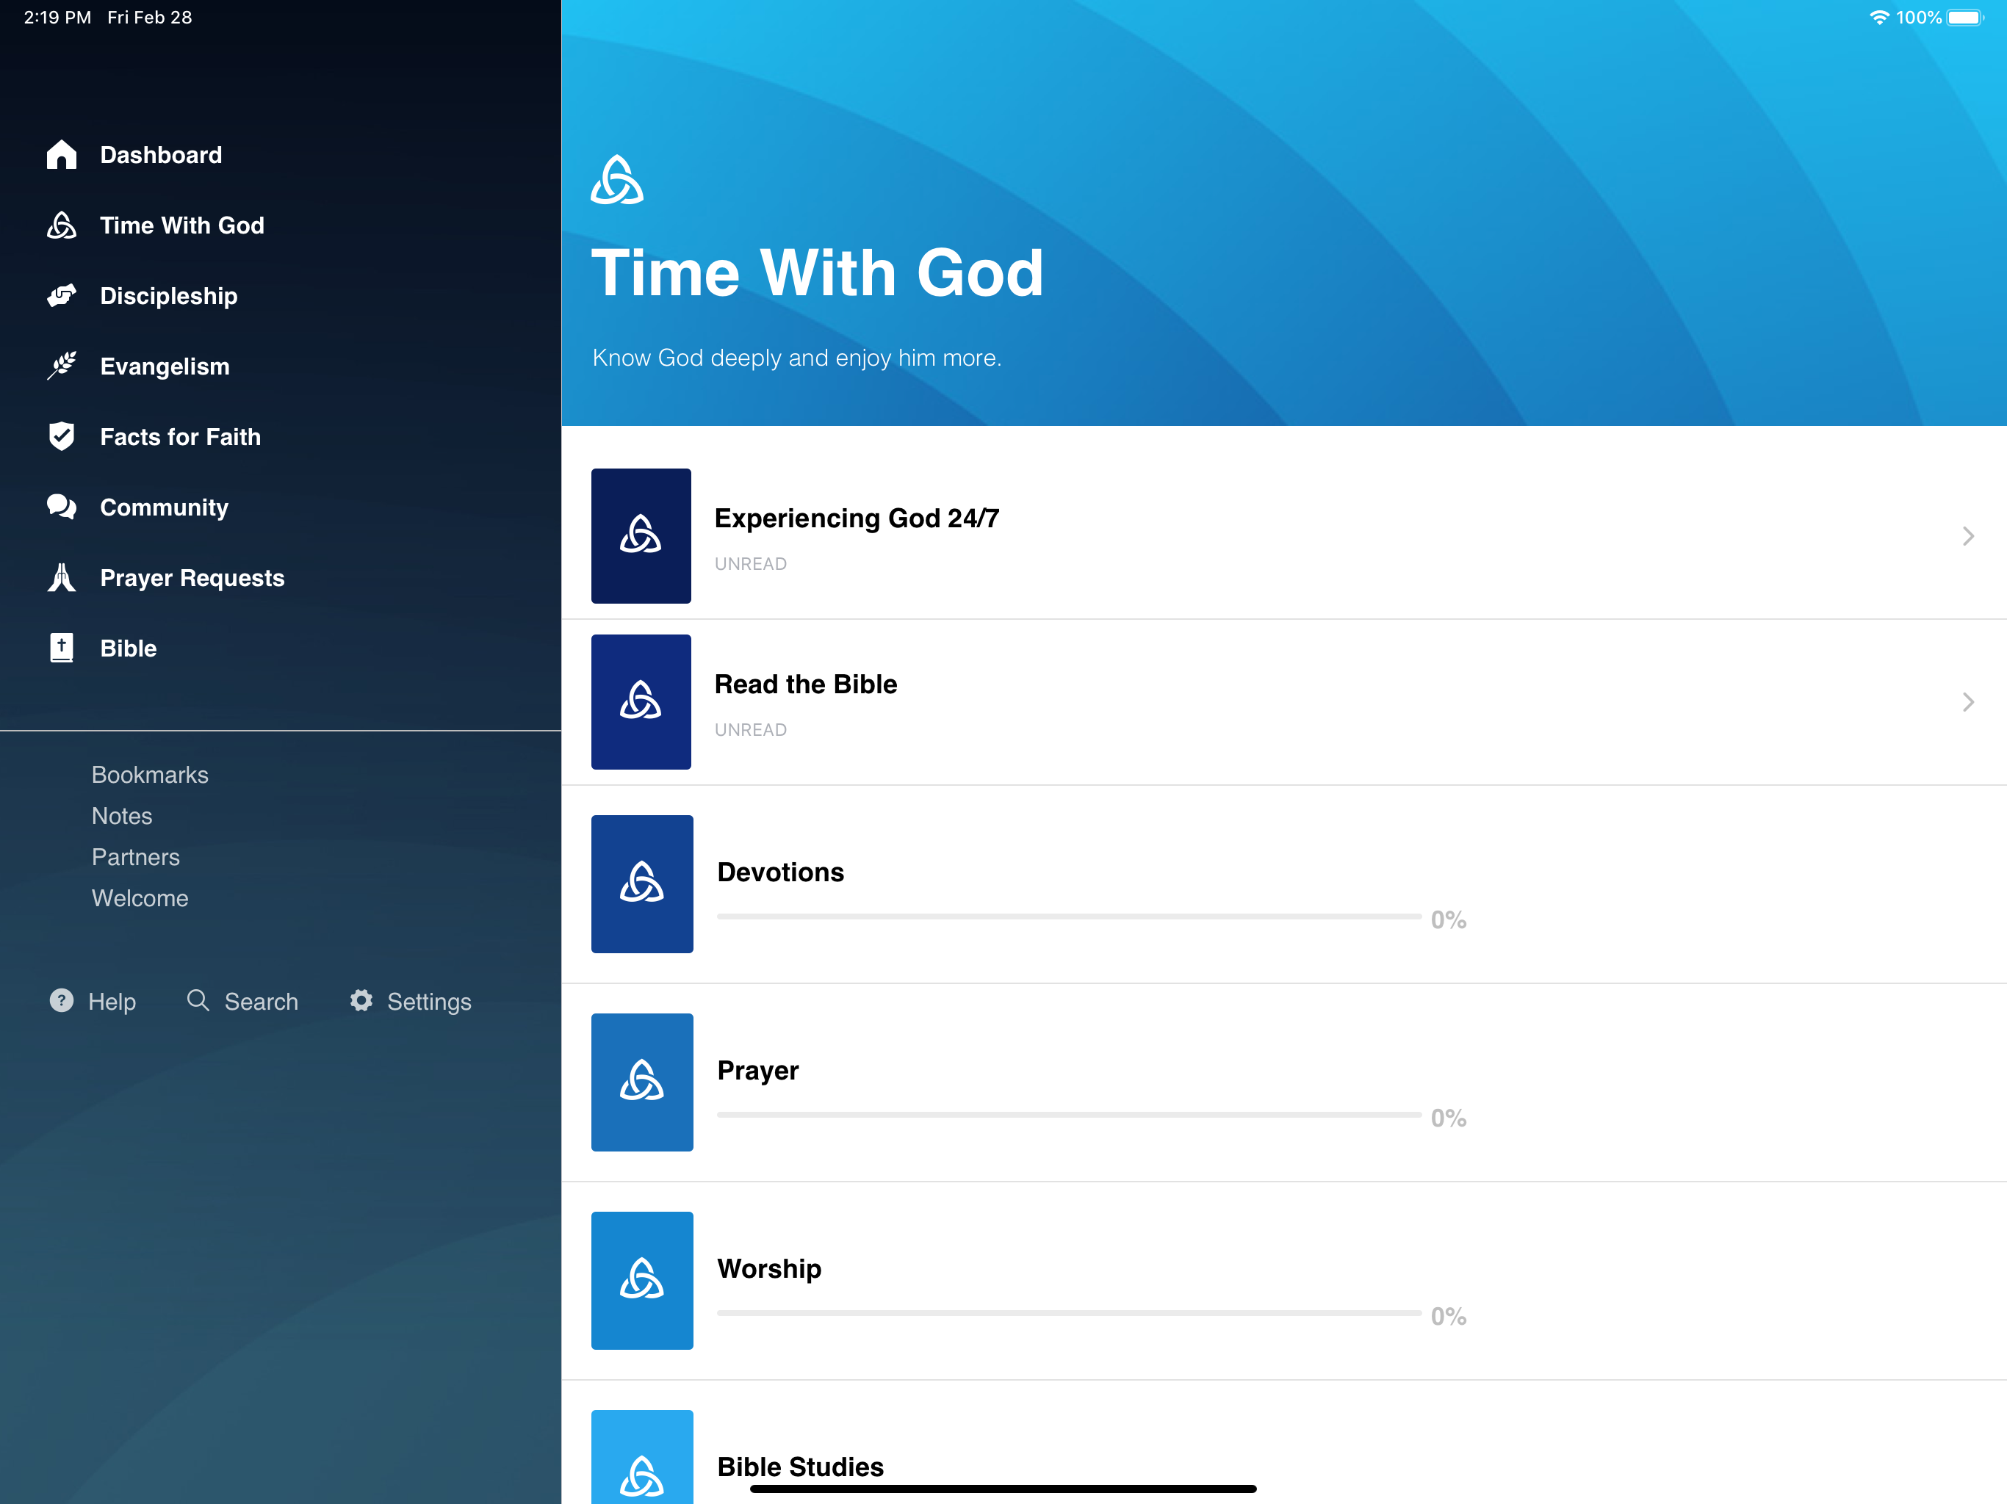Select the Devotions title text
2007x1504 pixels.
pyautogui.click(x=780, y=872)
